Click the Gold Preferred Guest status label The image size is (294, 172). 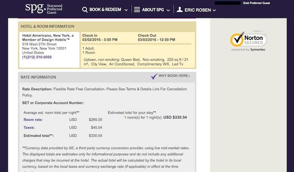[256, 3]
